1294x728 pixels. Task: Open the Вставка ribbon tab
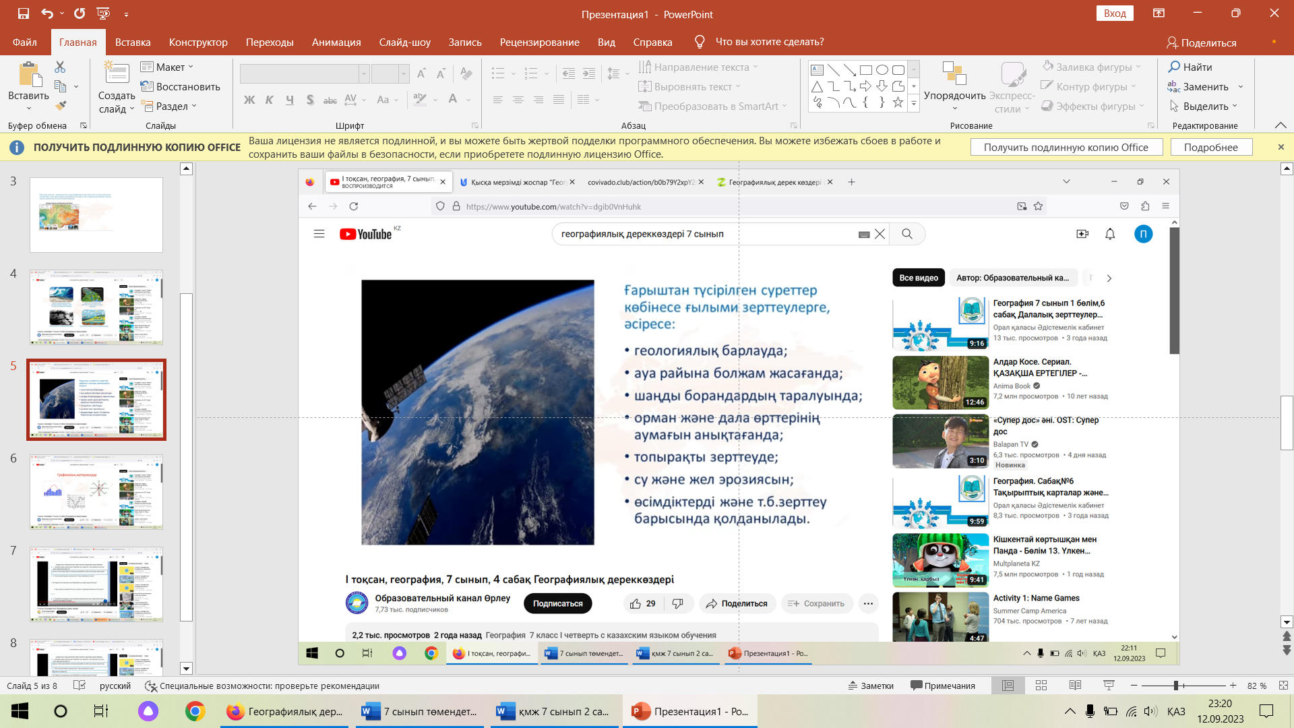133,42
